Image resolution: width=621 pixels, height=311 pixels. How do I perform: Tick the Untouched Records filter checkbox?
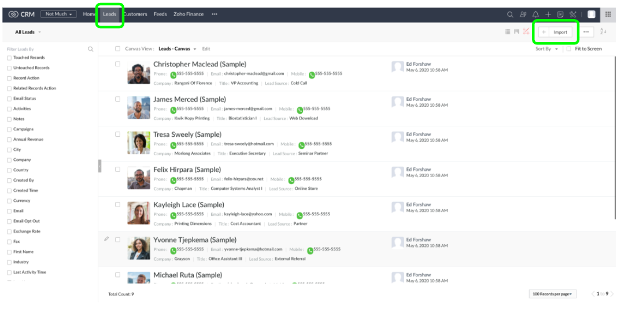[x=9, y=68]
